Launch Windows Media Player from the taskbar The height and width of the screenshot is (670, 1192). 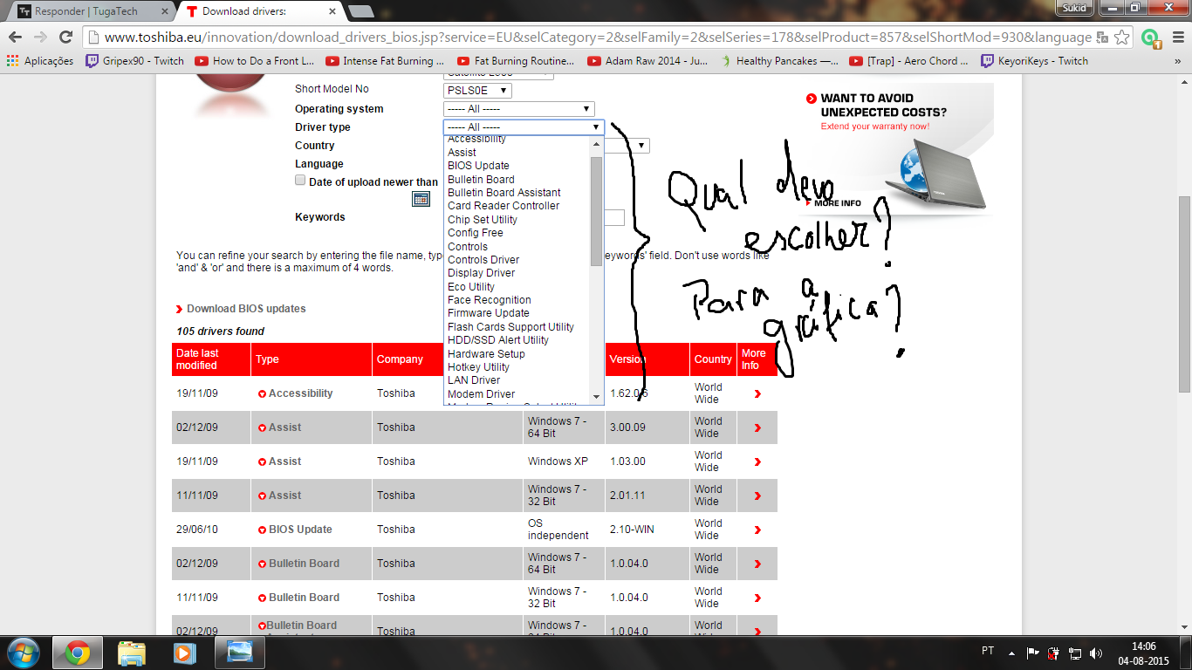(x=183, y=653)
